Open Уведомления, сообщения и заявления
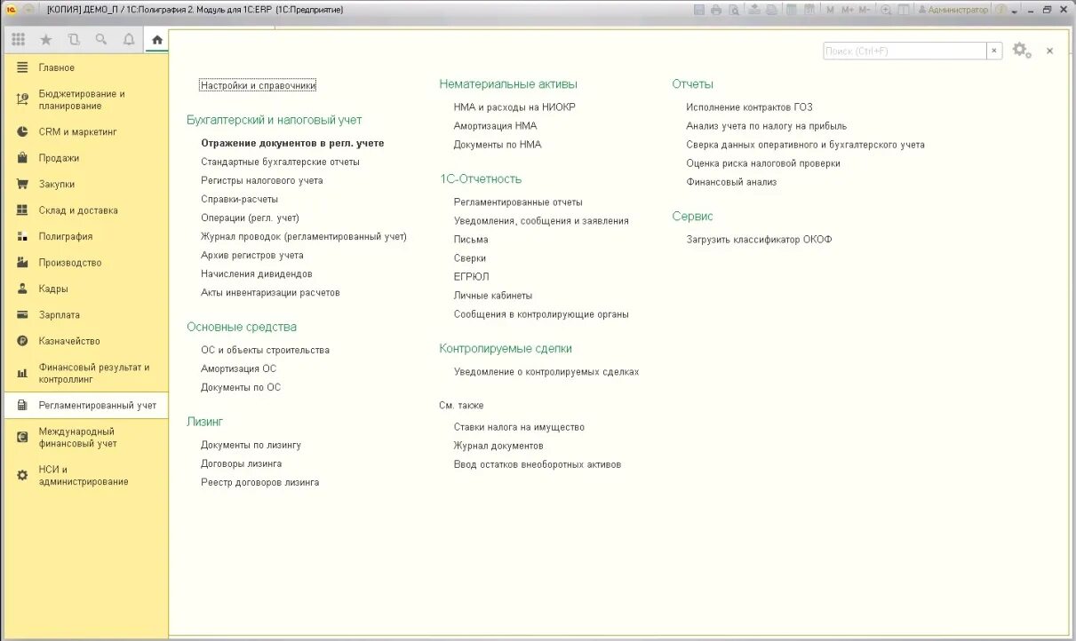 tap(541, 220)
